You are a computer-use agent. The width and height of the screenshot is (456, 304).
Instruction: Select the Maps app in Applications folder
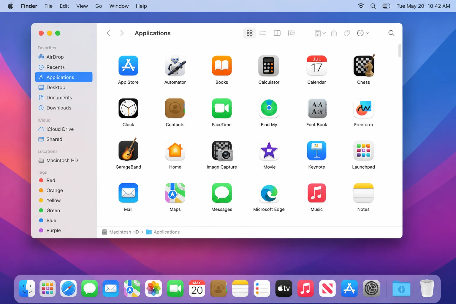pyautogui.click(x=175, y=193)
